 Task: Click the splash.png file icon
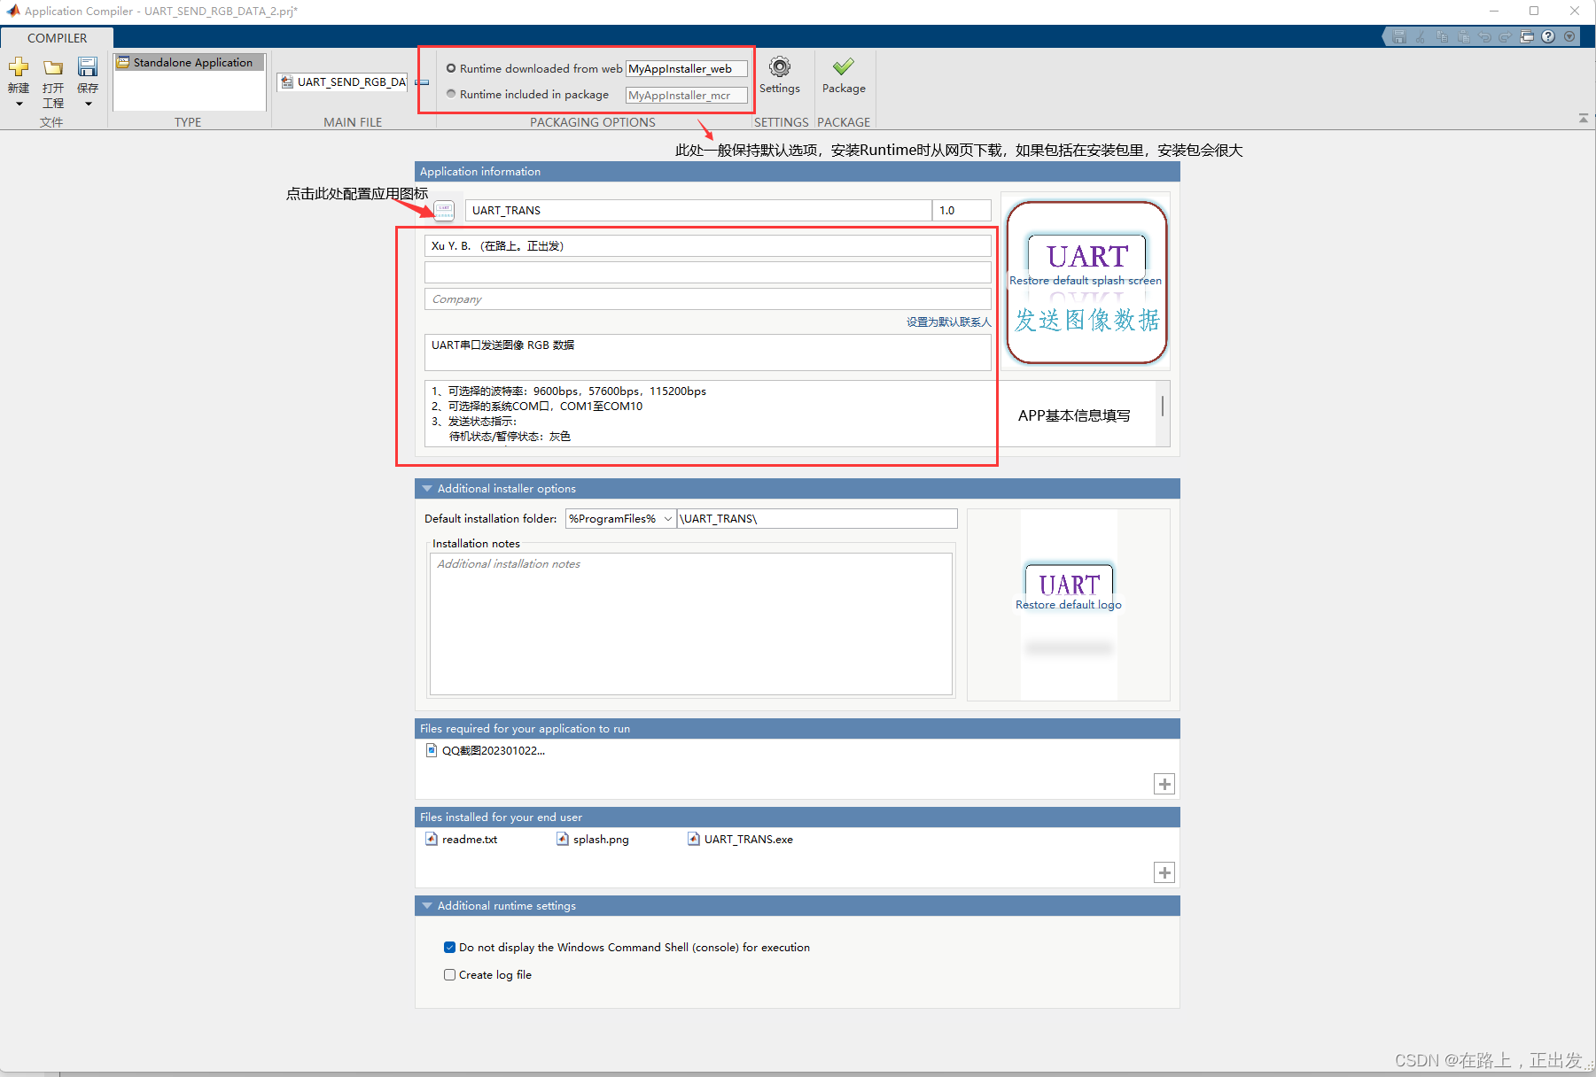pyautogui.click(x=563, y=840)
